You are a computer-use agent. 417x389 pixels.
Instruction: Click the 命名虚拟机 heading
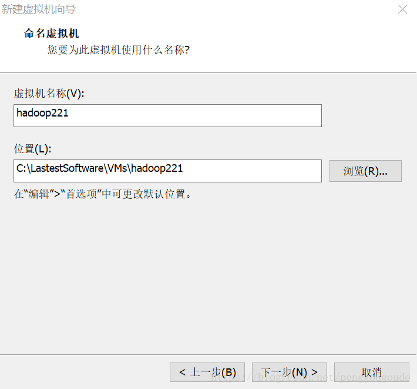[x=51, y=34]
